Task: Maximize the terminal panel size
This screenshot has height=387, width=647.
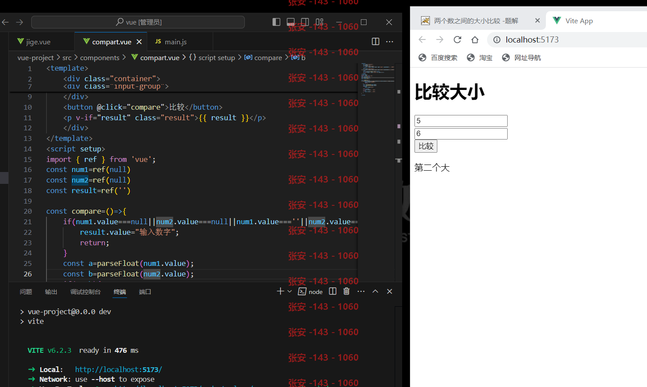Action: pyautogui.click(x=375, y=291)
